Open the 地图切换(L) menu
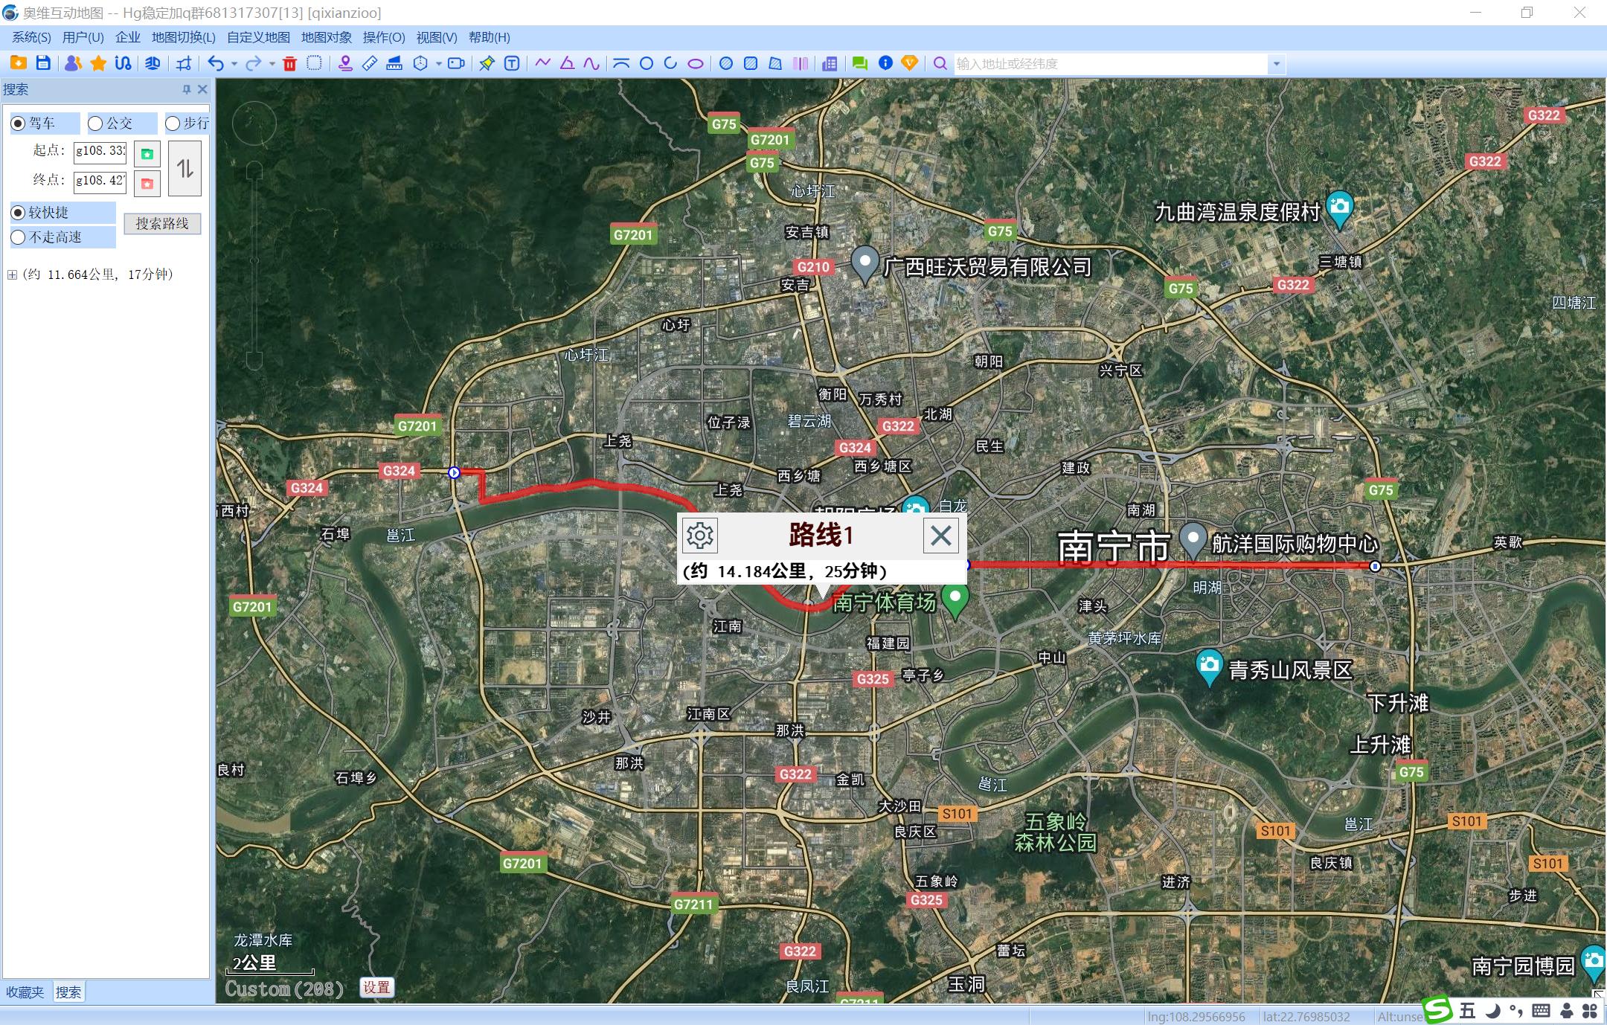The height and width of the screenshot is (1025, 1607). pyautogui.click(x=183, y=37)
